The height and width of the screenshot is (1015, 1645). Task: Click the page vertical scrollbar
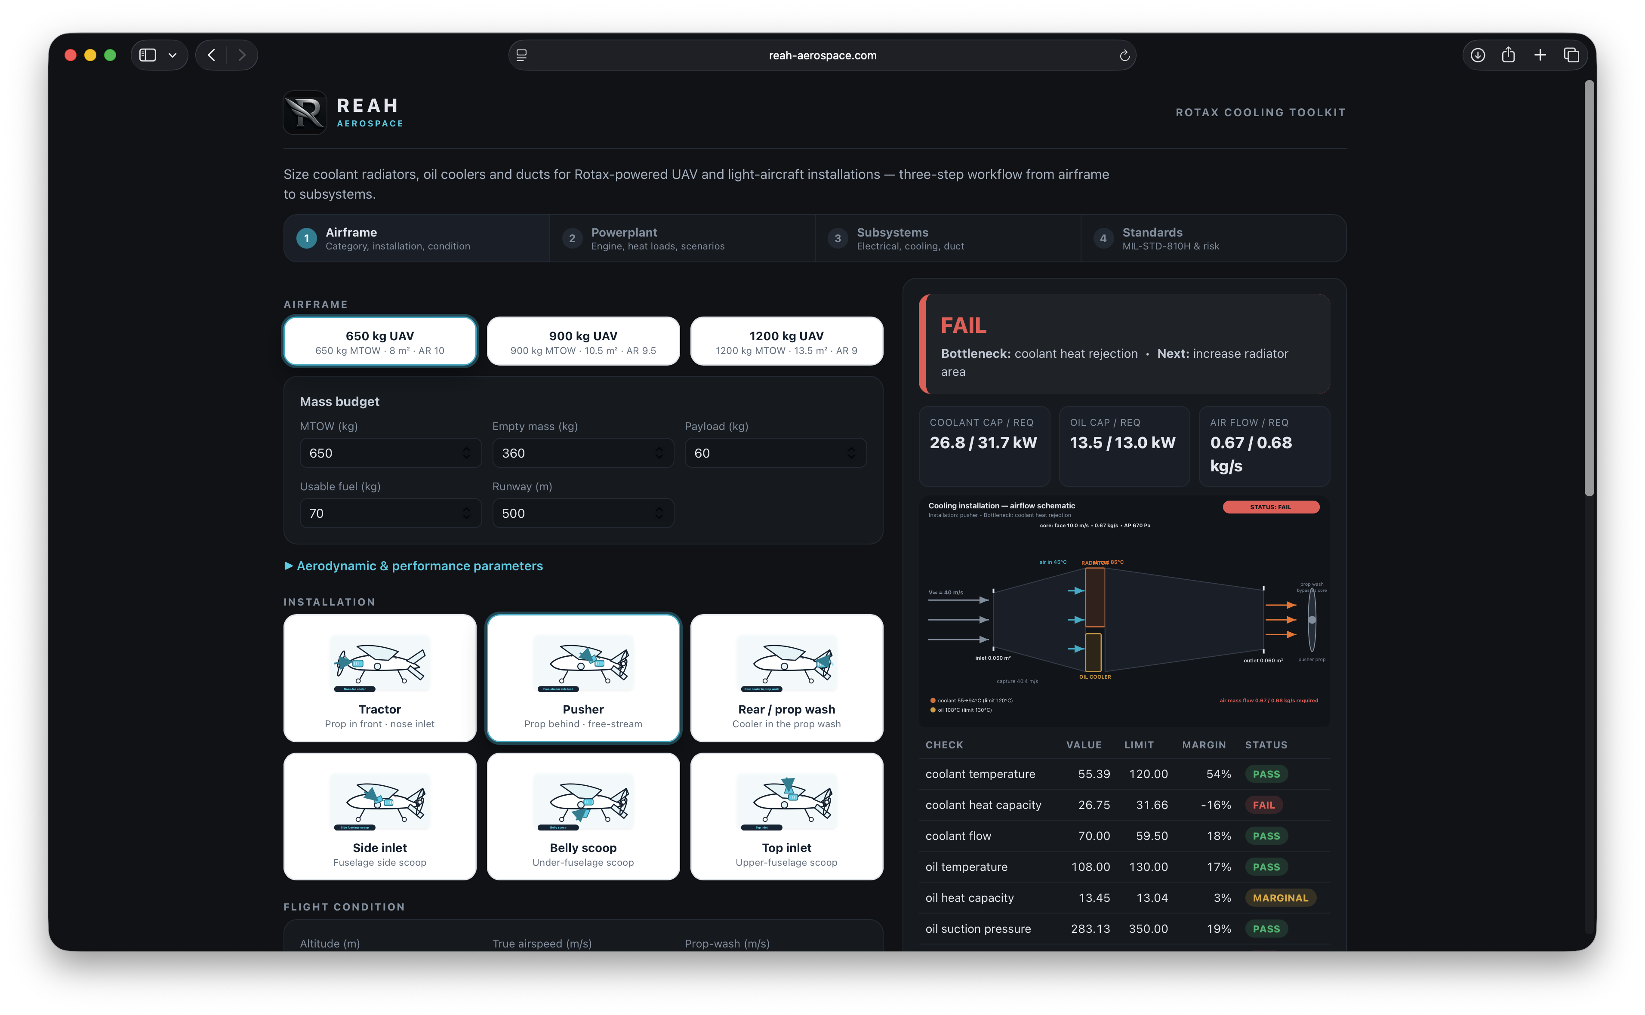[x=1589, y=289]
